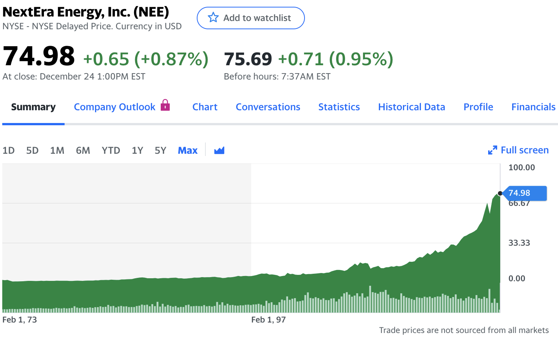
Task: Click the Feb 1, 73 date label
Action: pyautogui.click(x=20, y=320)
